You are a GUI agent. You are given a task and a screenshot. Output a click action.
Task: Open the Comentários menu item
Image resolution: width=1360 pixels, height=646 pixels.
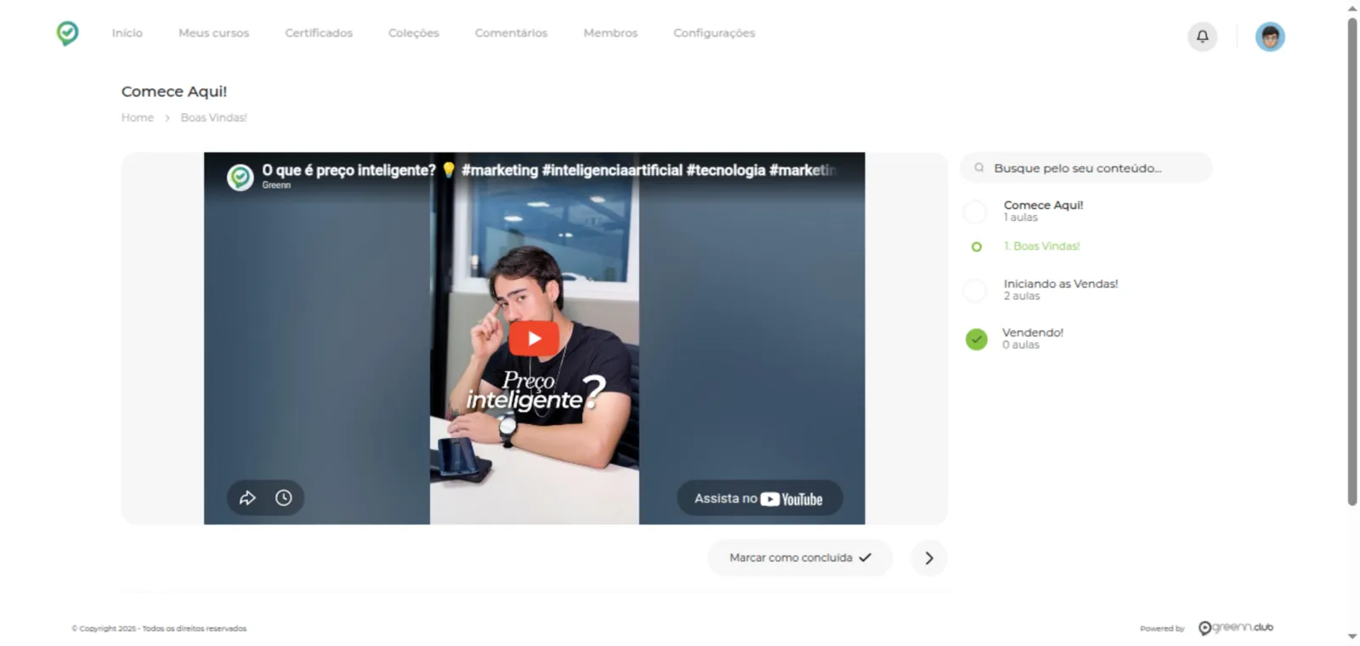[x=511, y=33]
